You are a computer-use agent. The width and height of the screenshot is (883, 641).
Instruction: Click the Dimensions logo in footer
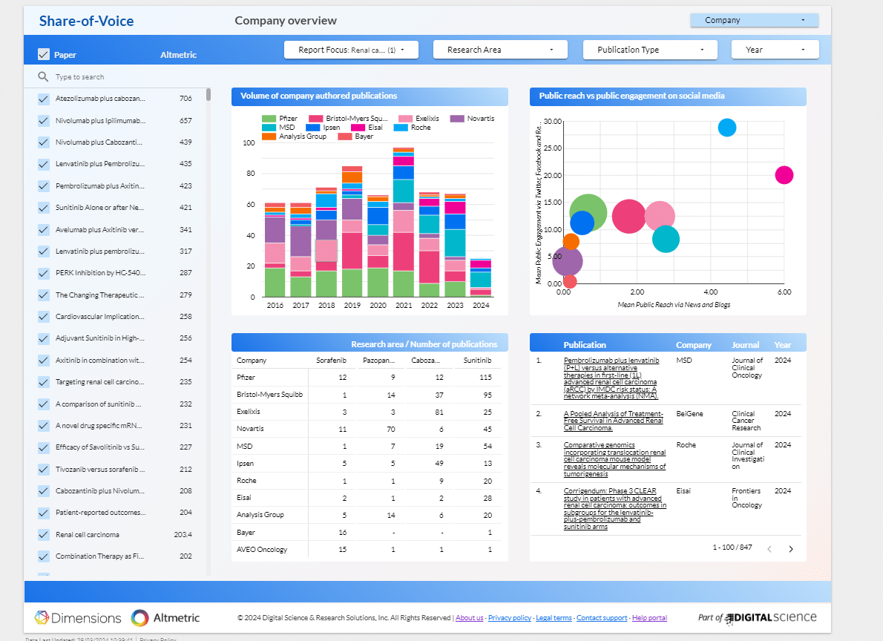[x=78, y=618]
